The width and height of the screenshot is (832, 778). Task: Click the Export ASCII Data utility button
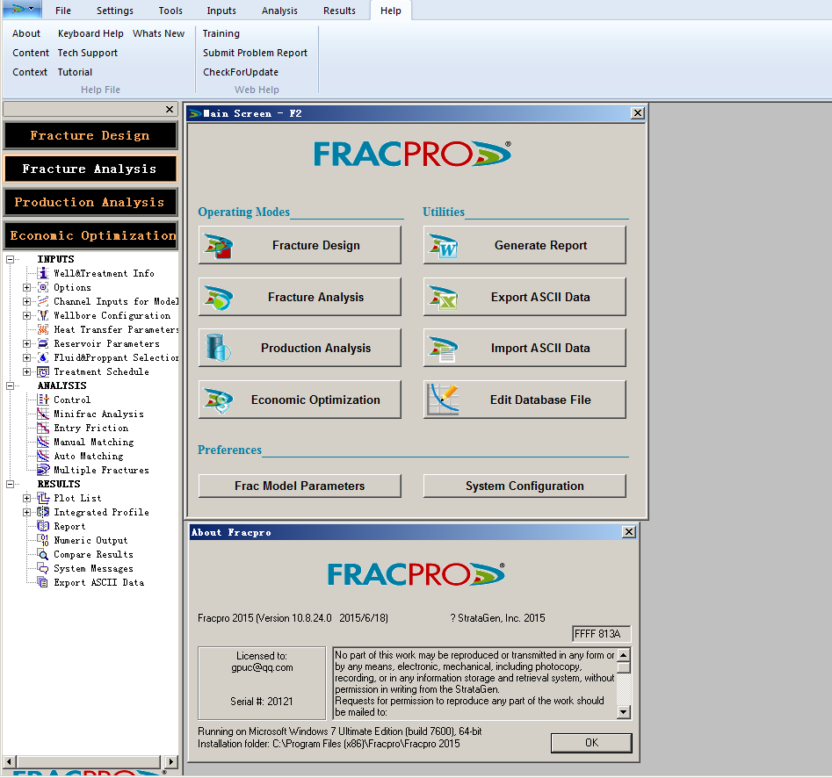(x=525, y=297)
